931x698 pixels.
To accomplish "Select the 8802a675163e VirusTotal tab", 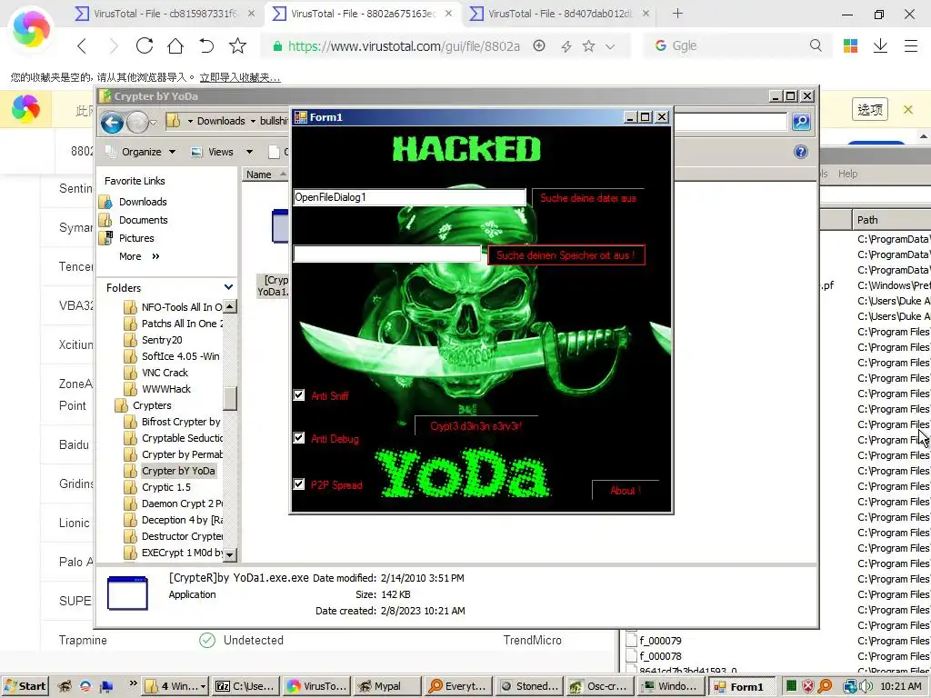I will (364, 13).
